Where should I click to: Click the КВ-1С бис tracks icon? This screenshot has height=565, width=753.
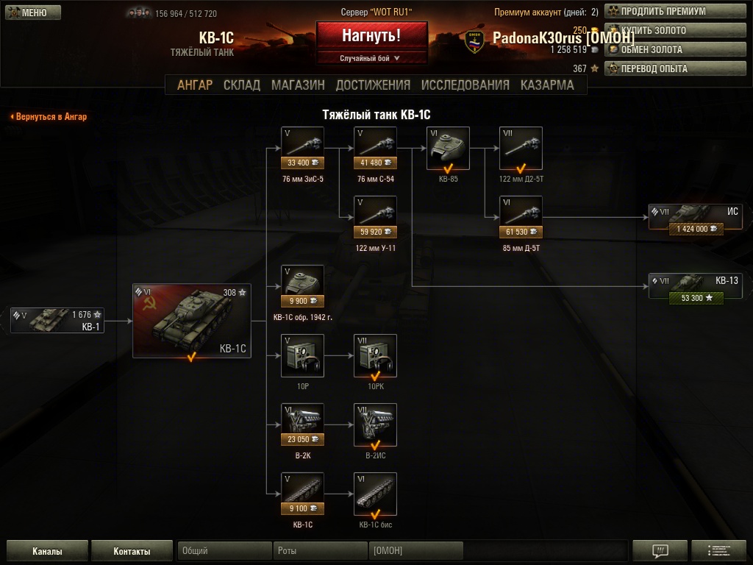click(376, 494)
